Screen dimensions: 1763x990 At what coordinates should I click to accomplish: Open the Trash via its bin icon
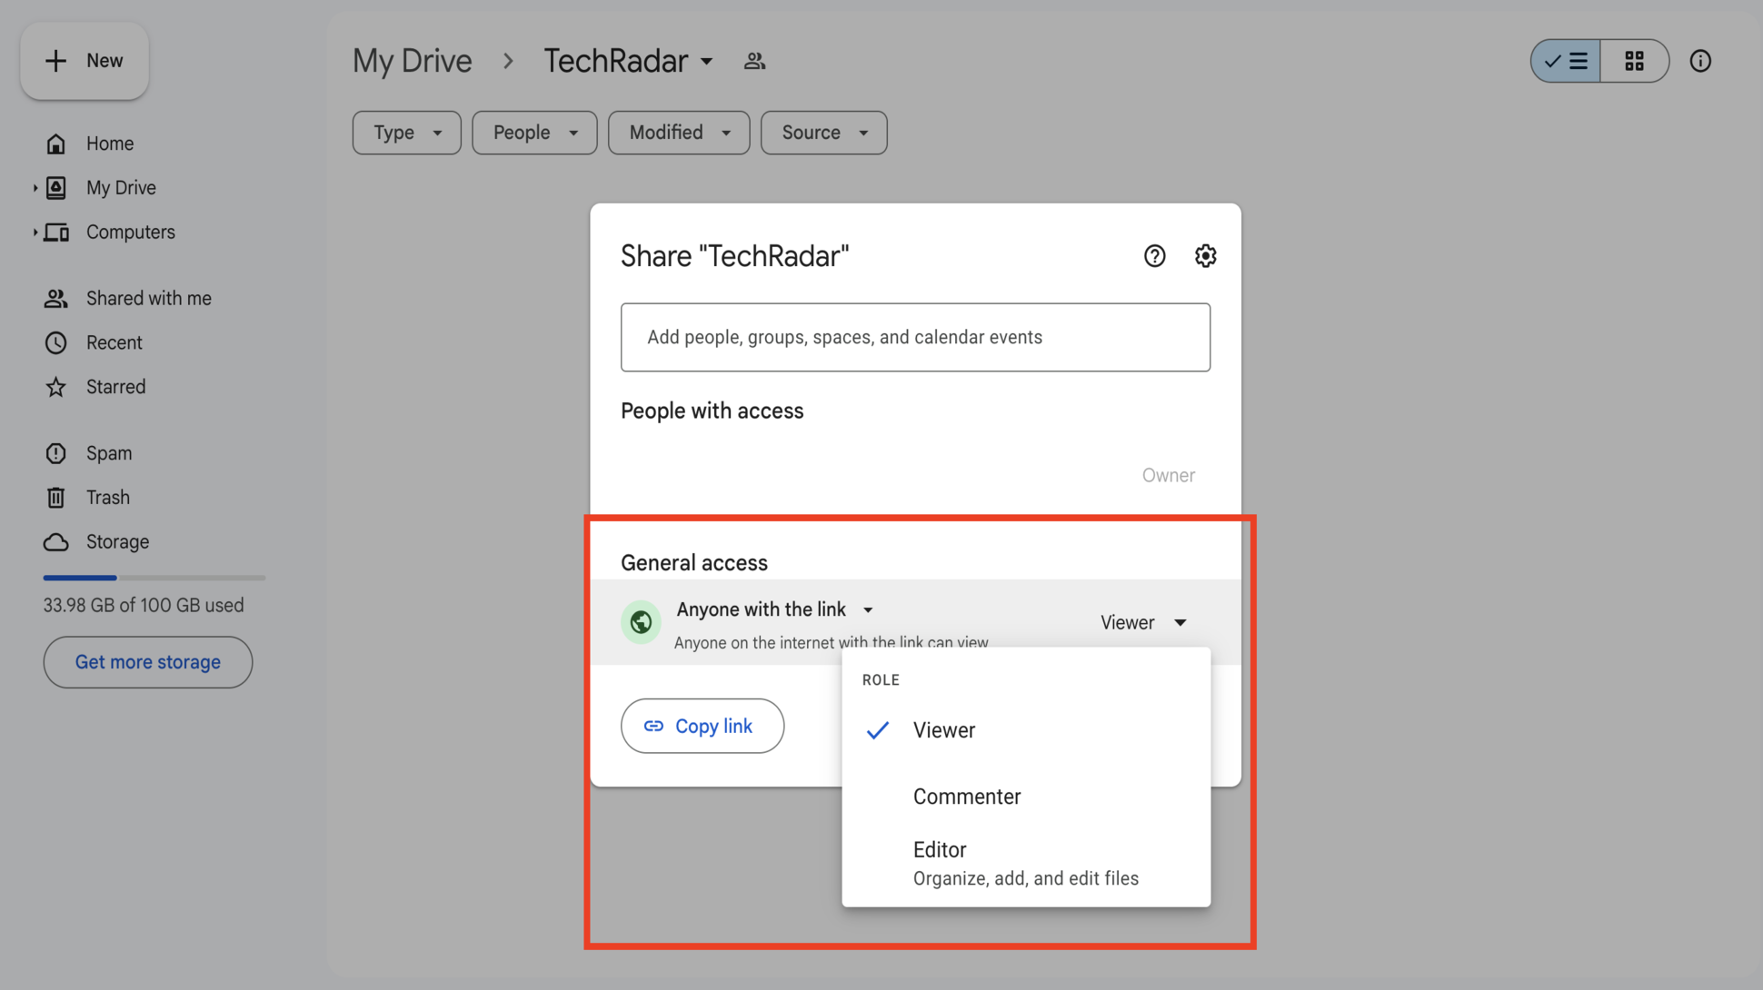coord(55,497)
